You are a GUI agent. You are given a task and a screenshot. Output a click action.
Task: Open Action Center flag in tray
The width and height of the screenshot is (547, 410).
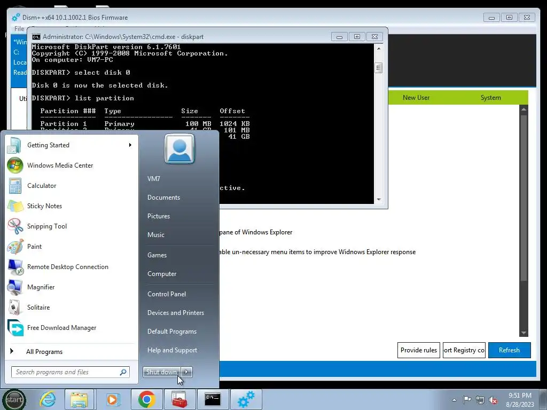[x=467, y=400]
